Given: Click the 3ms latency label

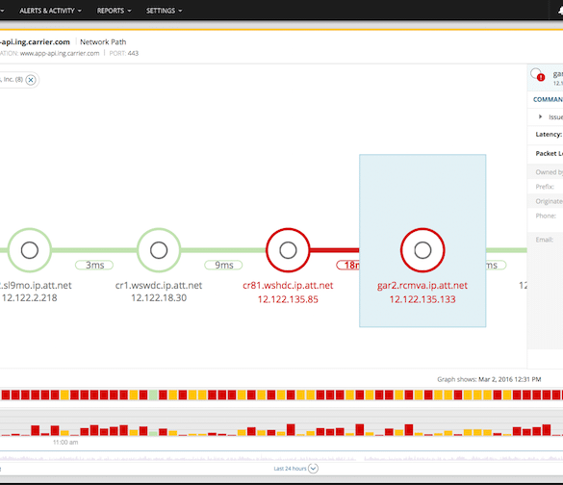Looking at the screenshot, I should [94, 265].
